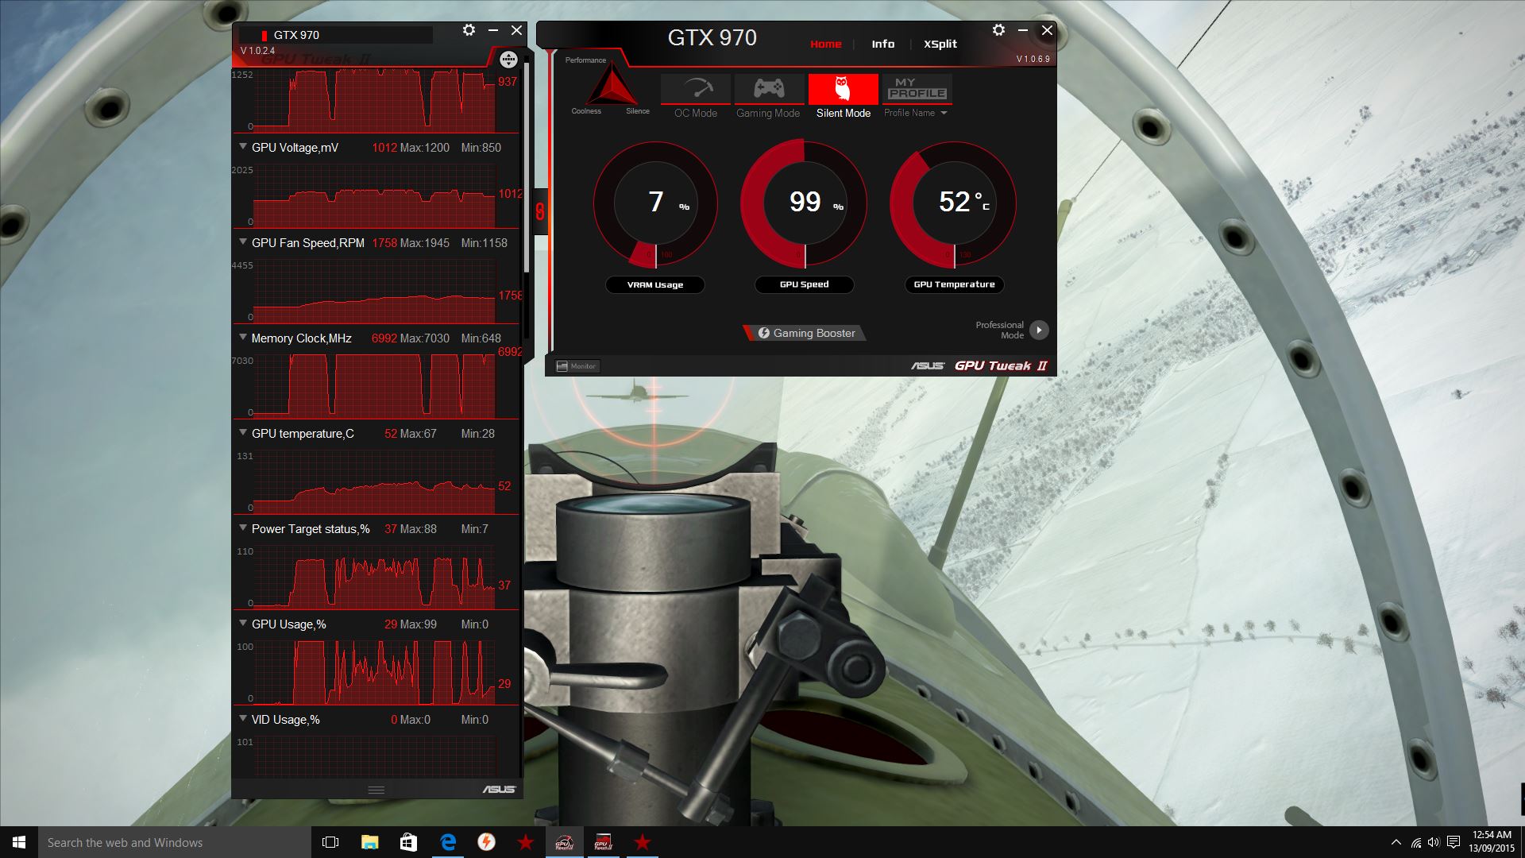Image resolution: width=1525 pixels, height=858 pixels.
Task: Click the 'Max:88' power target value
Action: (418, 528)
